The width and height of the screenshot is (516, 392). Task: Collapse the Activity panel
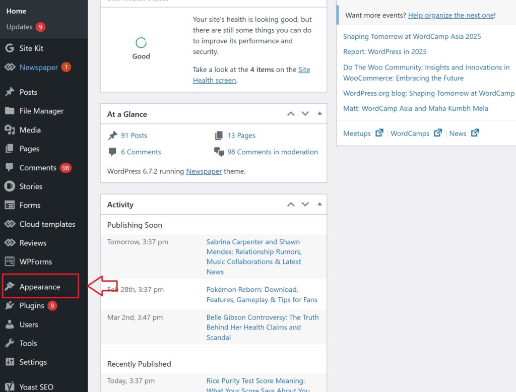319,204
